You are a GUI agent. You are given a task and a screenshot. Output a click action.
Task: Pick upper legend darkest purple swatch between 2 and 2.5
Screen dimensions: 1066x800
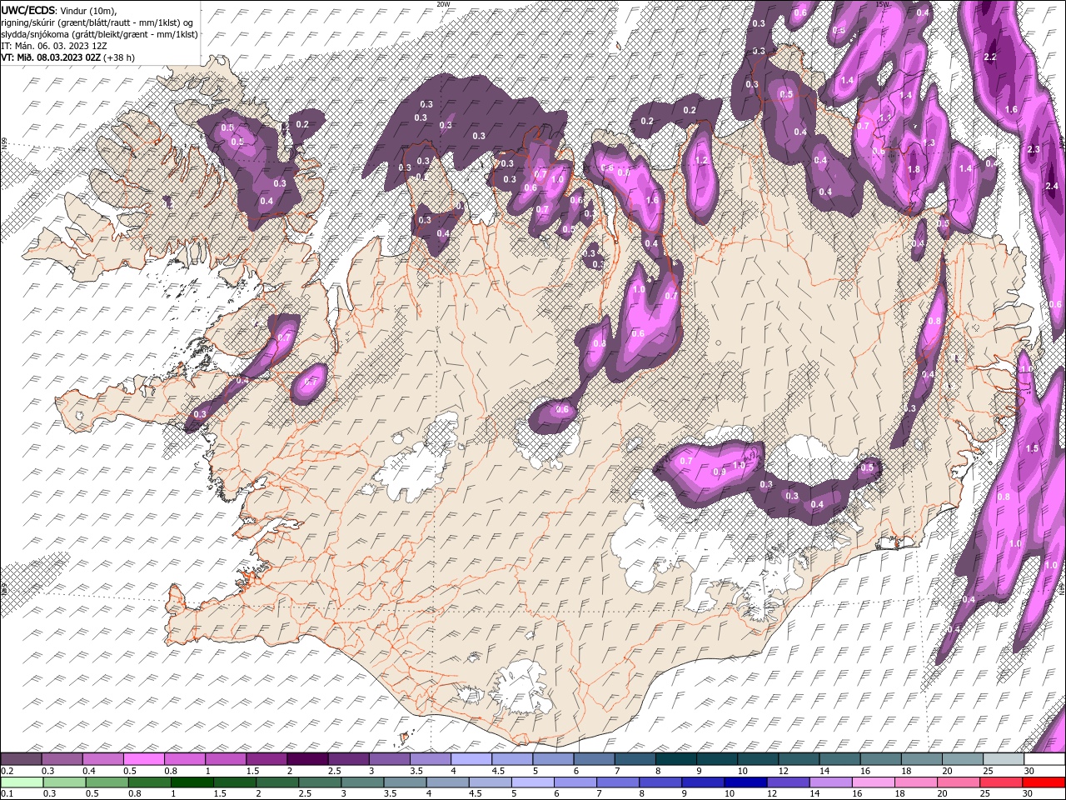coord(307,759)
